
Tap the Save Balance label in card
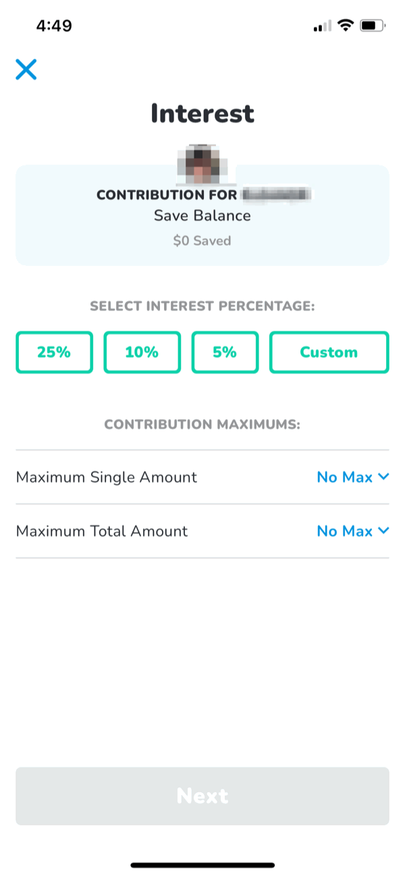pos(202,216)
